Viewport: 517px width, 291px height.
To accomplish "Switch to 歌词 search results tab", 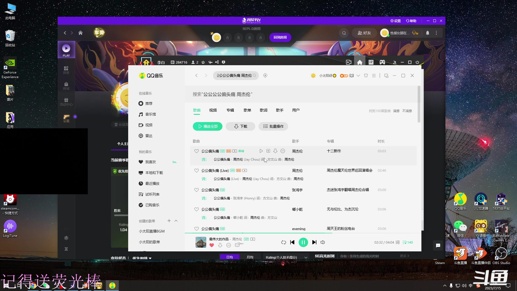I will (263, 110).
